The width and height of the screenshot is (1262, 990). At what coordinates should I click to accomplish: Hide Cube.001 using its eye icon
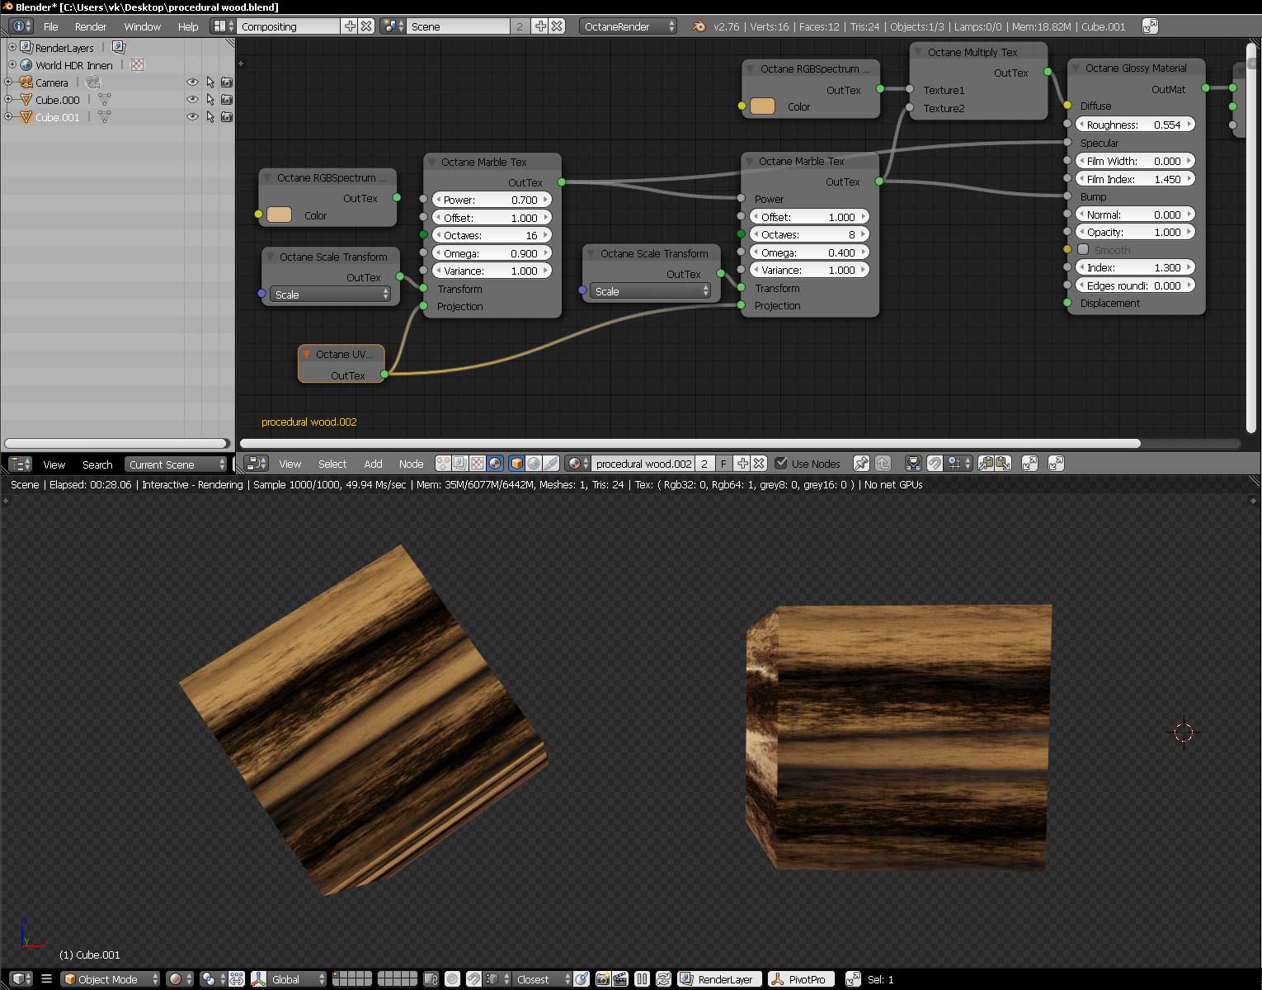pos(192,117)
